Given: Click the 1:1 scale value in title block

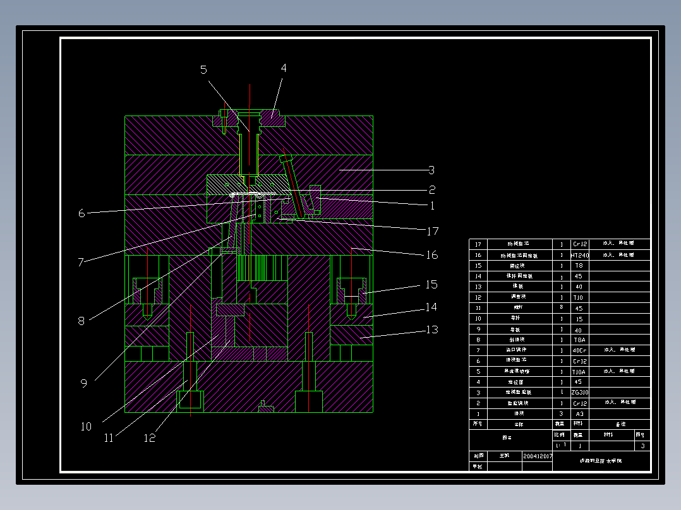Looking at the screenshot, I should tap(562, 446).
